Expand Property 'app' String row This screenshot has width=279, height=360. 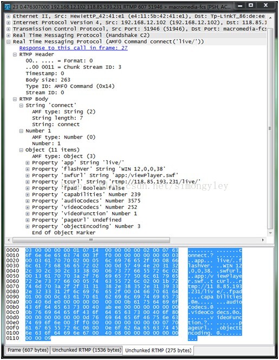tap(28, 163)
